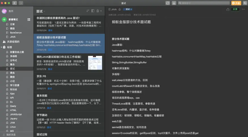Click the 面试 tag link under the 2019/1/24 note
248x137 pixels.
pyautogui.click(x=50, y=30)
